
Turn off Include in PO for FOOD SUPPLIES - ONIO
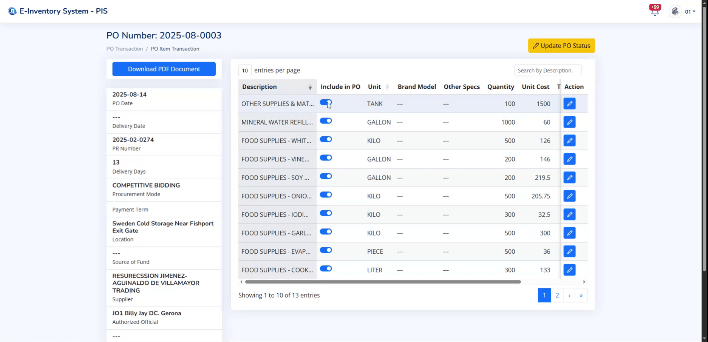click(326, 195)
